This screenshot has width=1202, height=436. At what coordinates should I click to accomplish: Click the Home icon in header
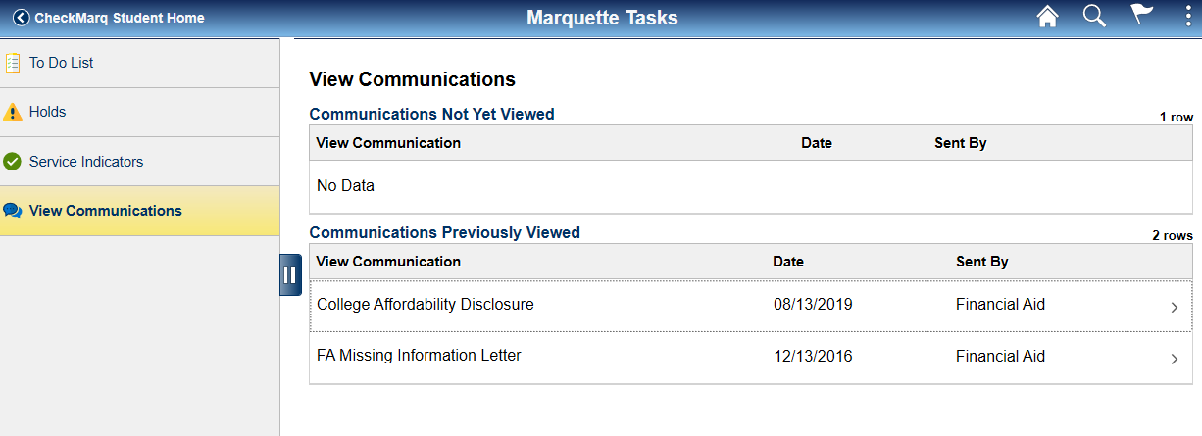(x=1048, y=18)
